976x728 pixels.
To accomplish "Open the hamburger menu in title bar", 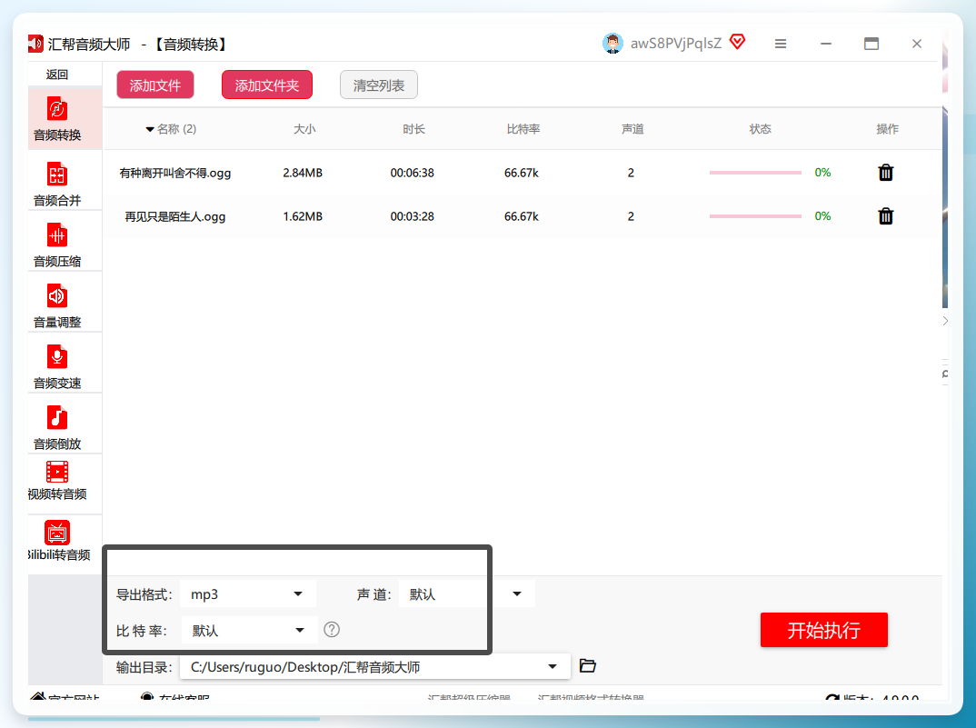I will [781, 44].
